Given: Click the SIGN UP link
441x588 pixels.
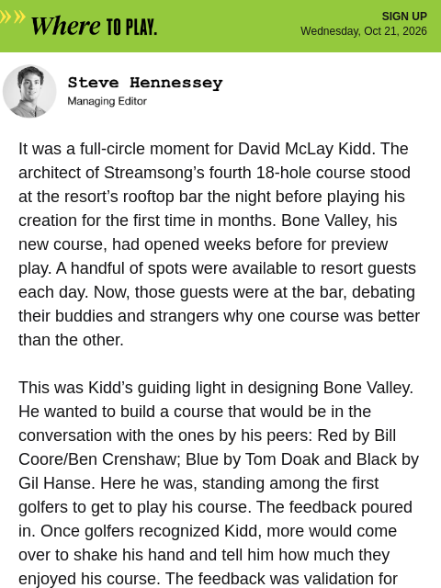Looking at the screenshot, I should [404, 17].
